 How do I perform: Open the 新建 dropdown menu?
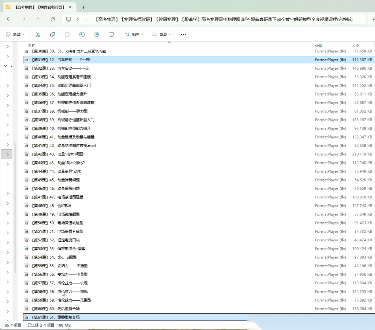pos(15,34)
